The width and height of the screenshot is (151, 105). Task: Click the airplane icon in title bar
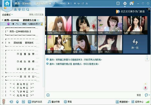click(x=79, y=4)
